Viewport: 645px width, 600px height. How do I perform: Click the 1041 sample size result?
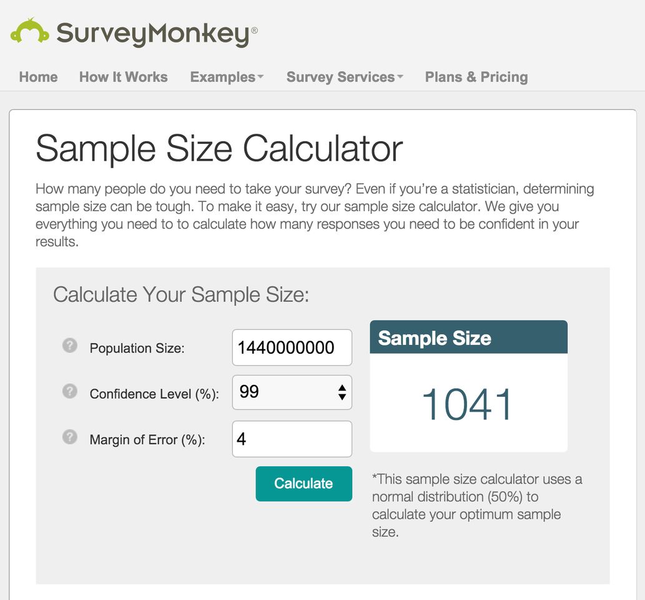pyautogui.click(x=467, y=404)
